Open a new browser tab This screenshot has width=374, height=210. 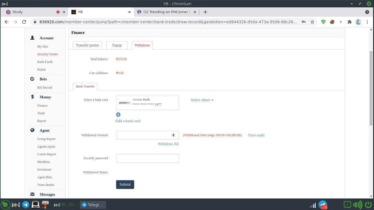click(x=205, y=12)
